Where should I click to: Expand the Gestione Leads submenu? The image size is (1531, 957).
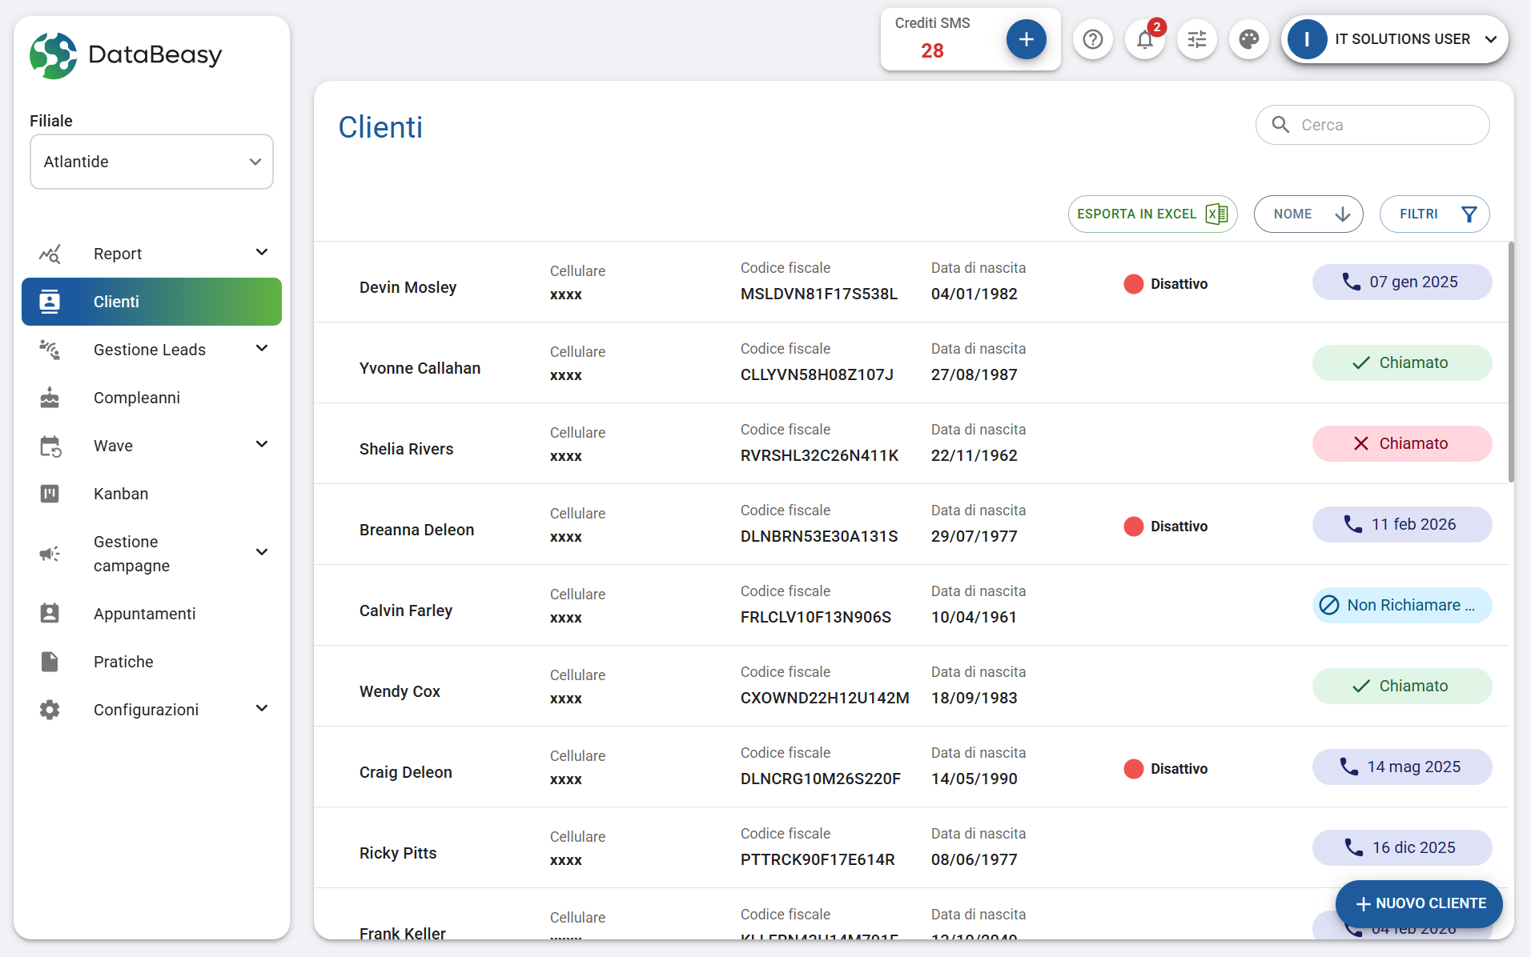pos(261,349)
